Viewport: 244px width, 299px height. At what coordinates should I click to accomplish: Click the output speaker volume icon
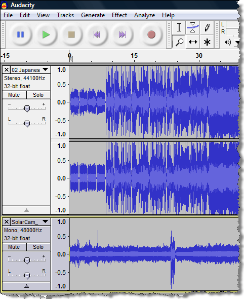click(x=228, y=42)
